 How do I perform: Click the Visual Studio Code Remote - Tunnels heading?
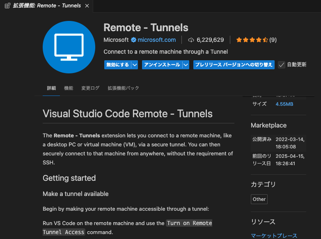128,114
